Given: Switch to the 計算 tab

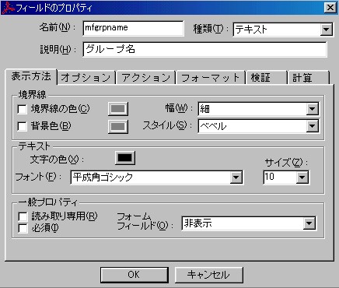Looking at the screenshot, I should tap(309, 78).
